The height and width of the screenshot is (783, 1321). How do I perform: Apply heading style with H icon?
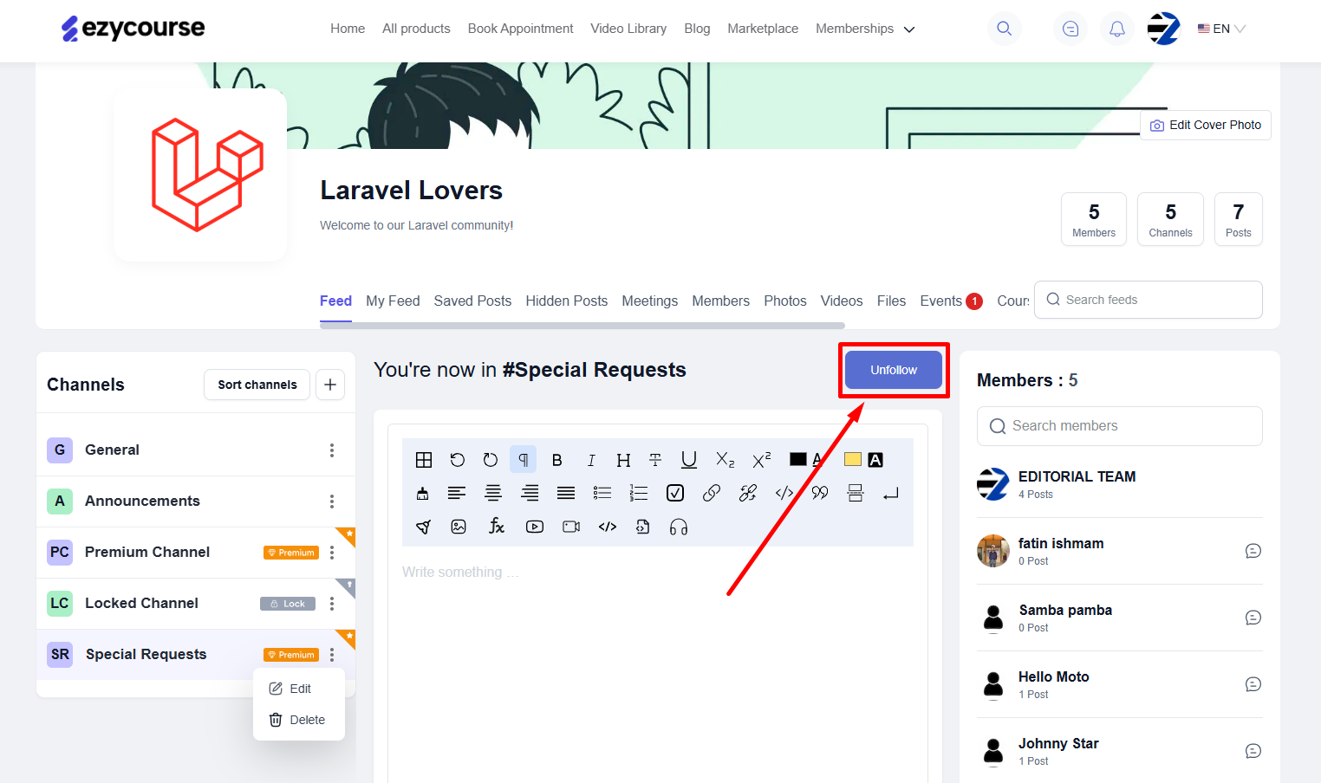(x=623, y=460)
